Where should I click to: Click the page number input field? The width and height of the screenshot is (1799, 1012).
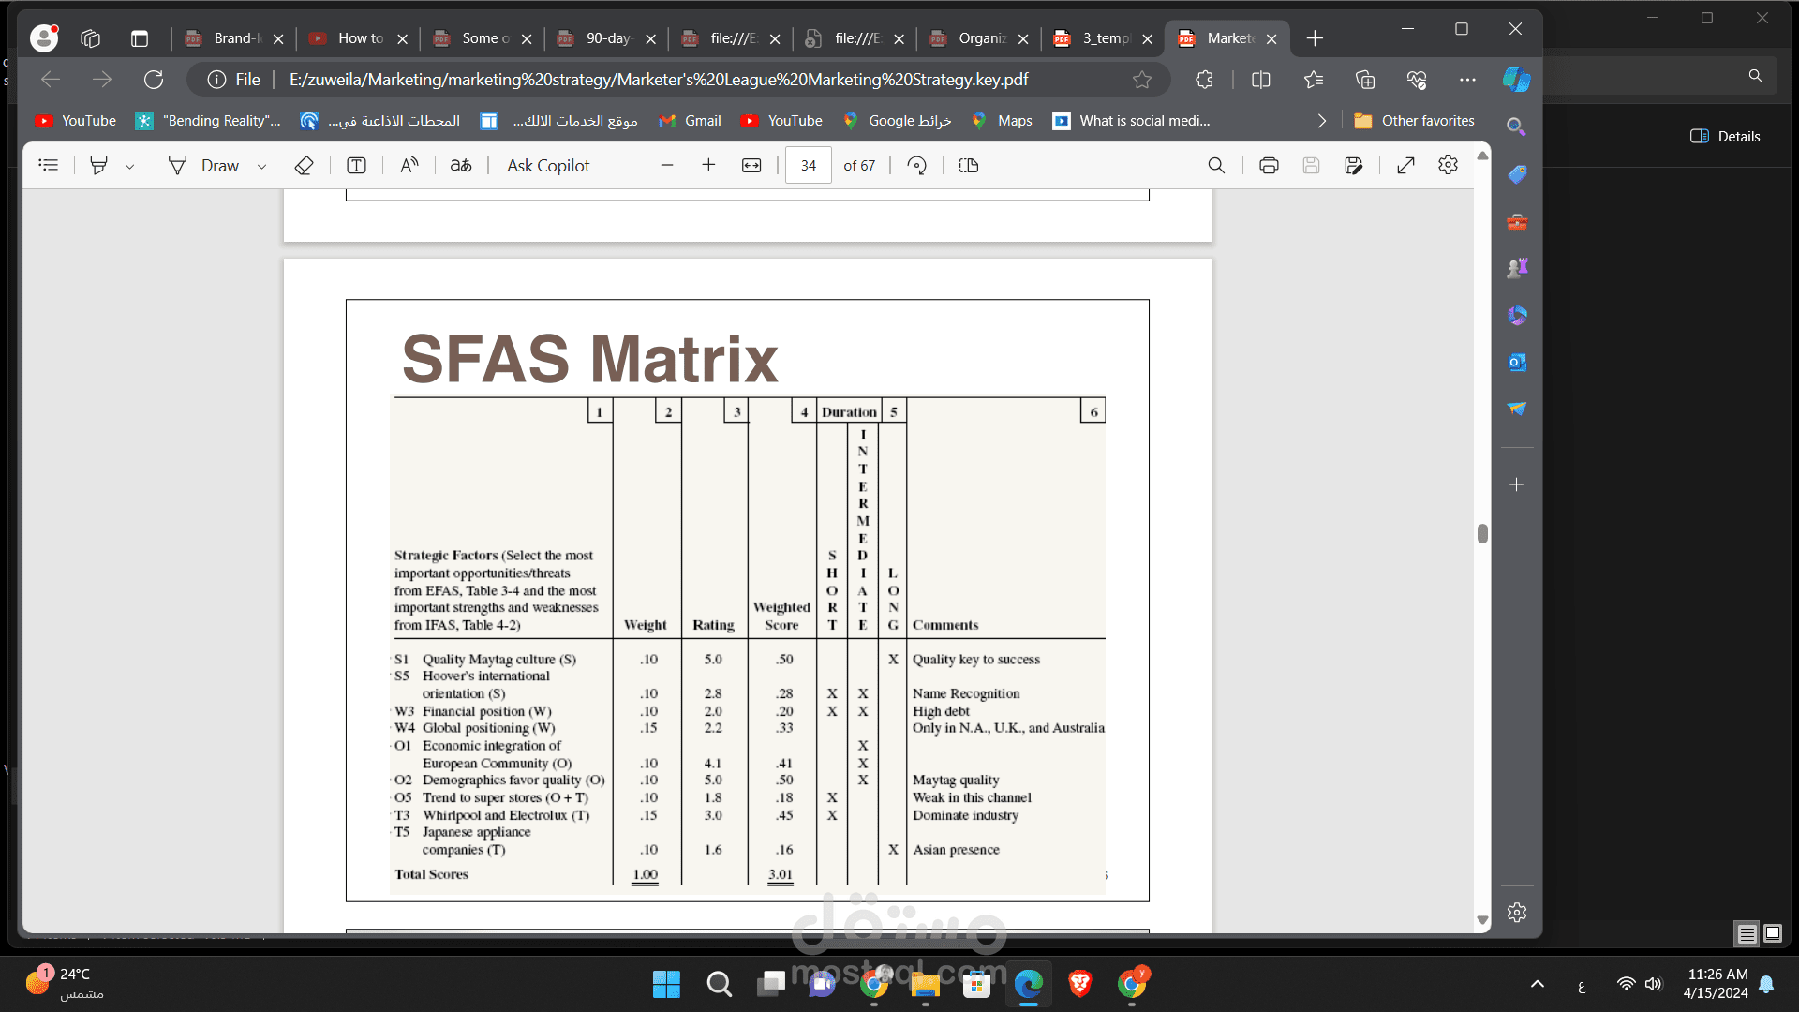point(808,166)
